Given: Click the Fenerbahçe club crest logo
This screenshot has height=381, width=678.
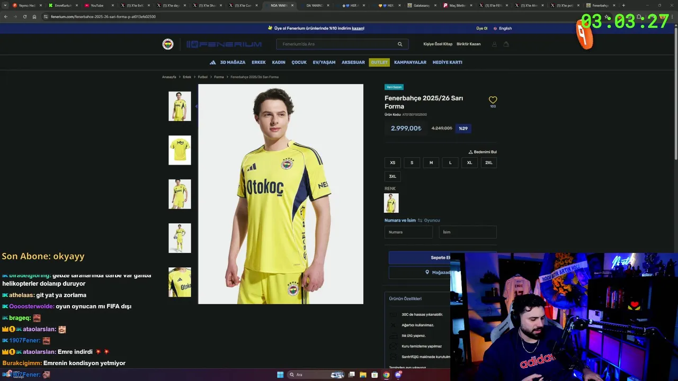Looking at the screenshot, I should tap(168, 44).
